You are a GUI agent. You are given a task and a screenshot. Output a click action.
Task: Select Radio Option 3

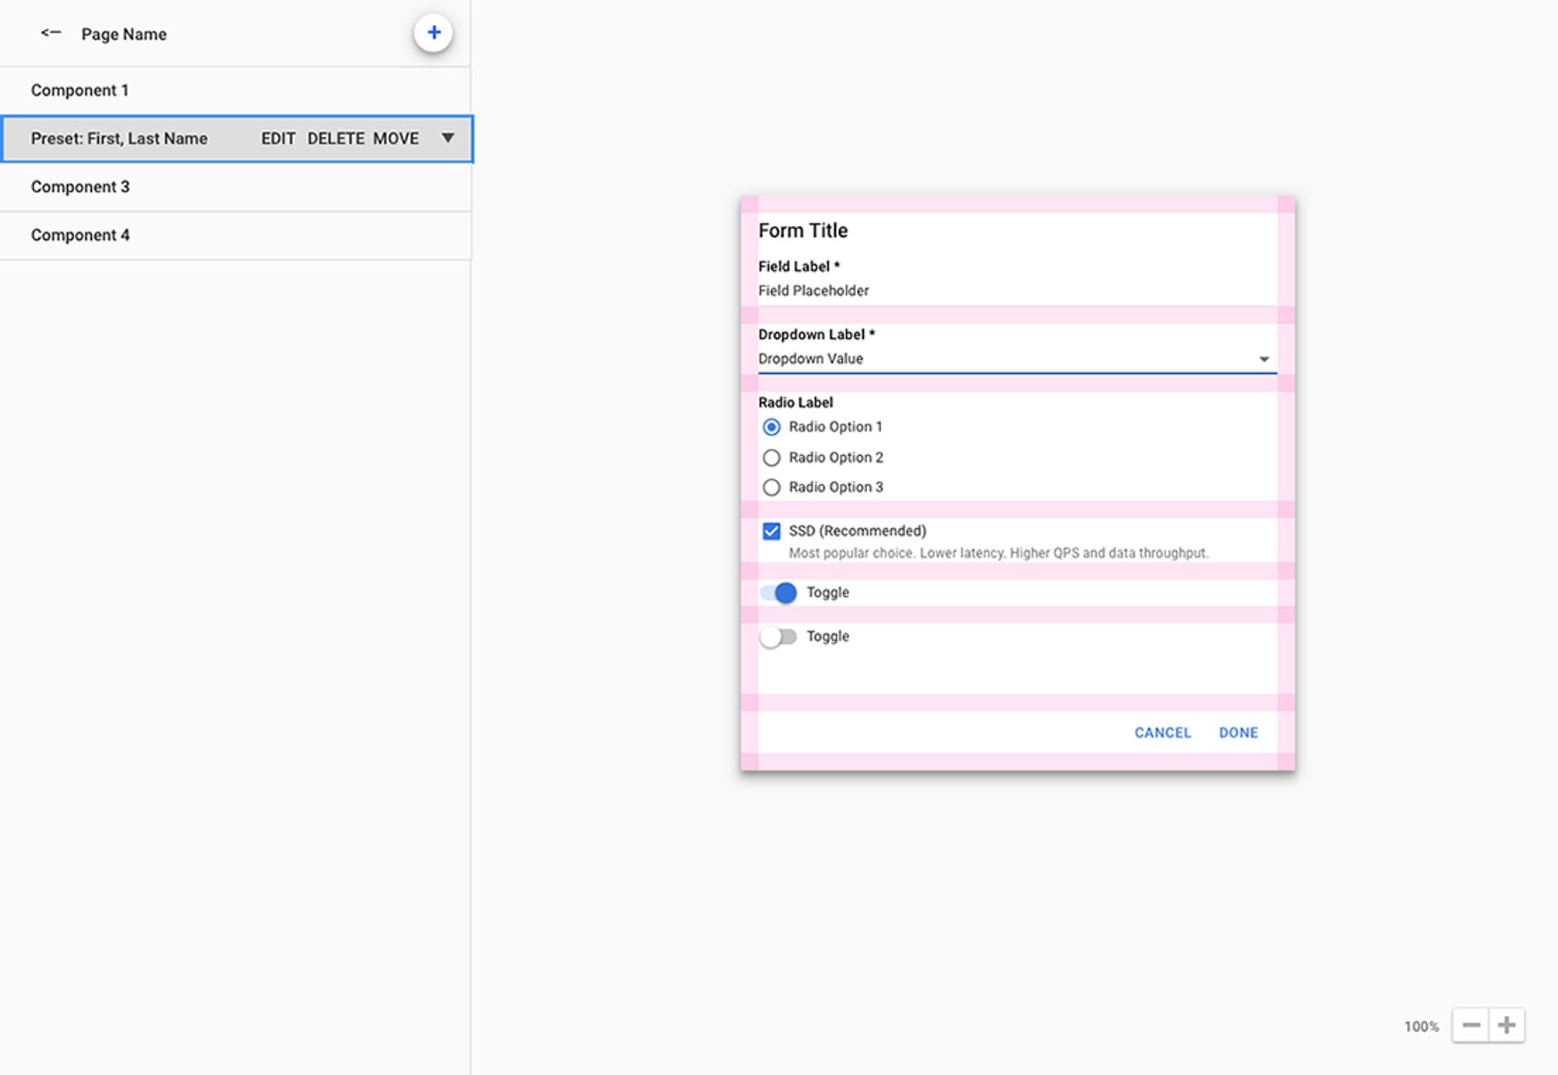coord(771,488)
